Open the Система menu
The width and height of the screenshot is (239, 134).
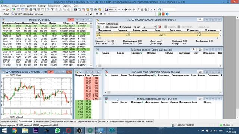pyautogui.click(x=5, y=6)
